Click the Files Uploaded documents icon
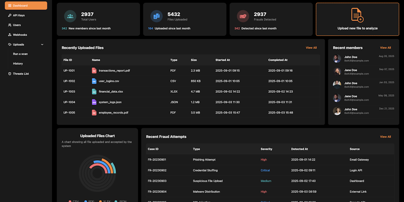404x202 pixels. coord(157,16)
